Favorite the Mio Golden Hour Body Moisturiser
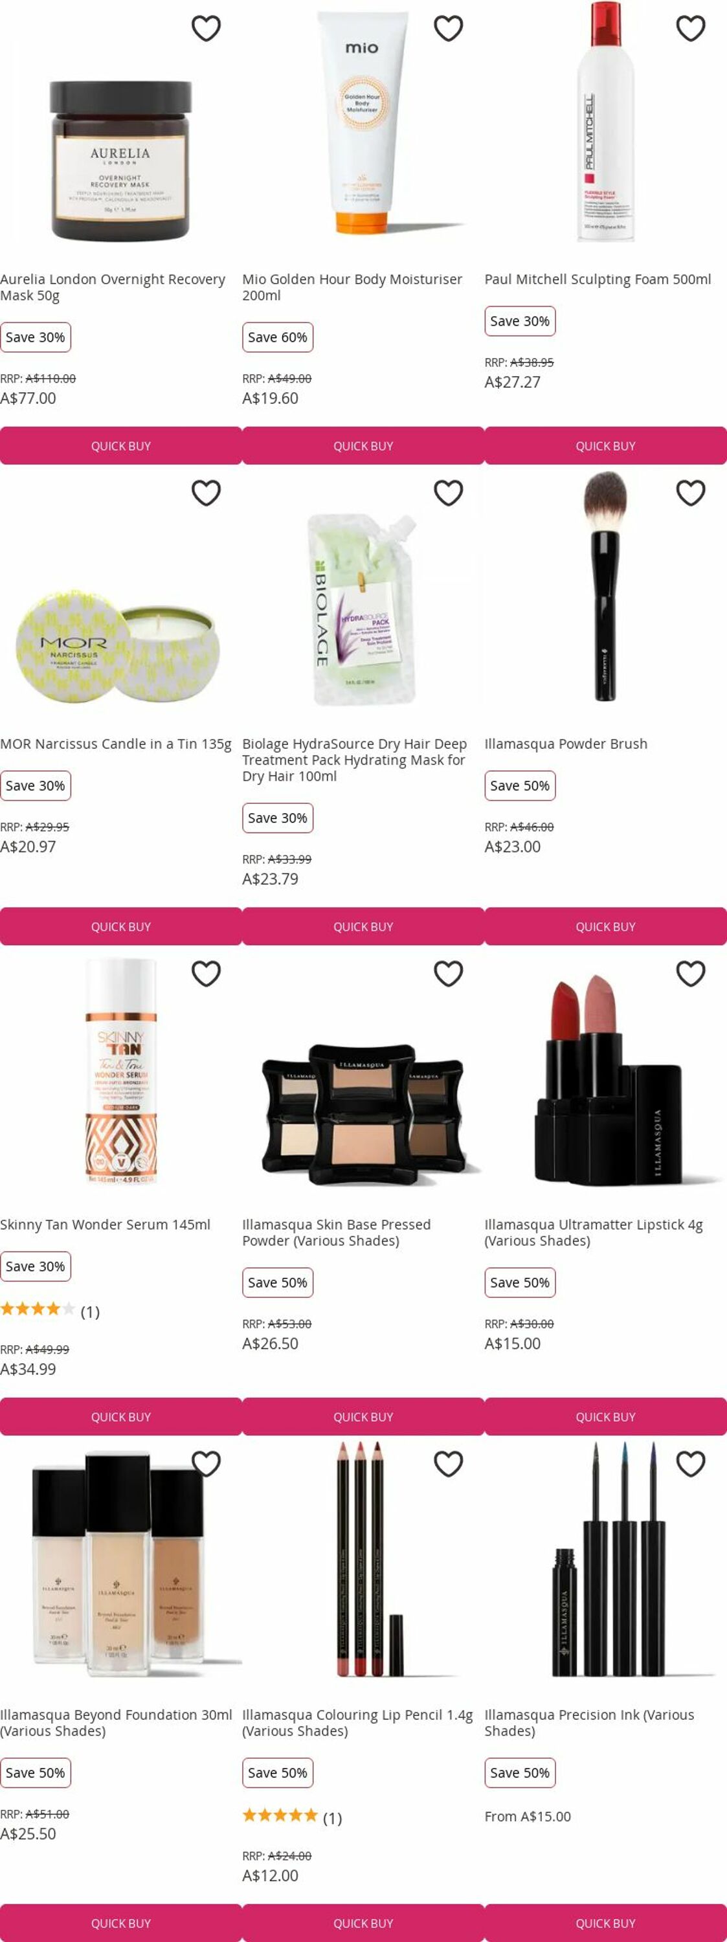 pyautogui.click(x=448, y=28)
